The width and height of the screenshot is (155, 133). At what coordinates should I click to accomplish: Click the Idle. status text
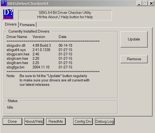10,107
